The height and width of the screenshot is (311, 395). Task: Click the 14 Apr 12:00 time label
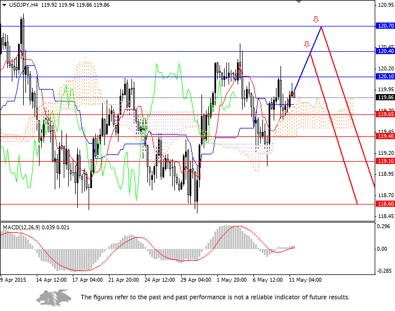click(x=51, y=280)
